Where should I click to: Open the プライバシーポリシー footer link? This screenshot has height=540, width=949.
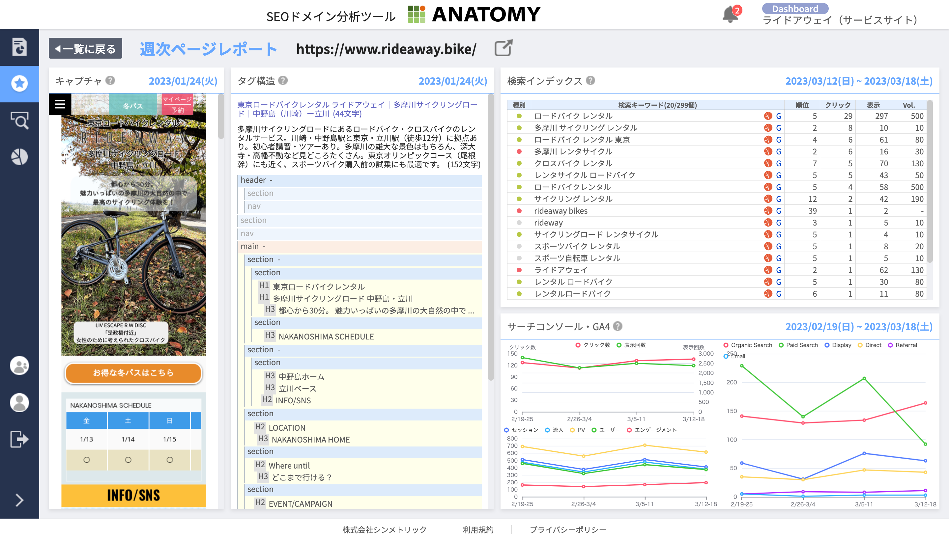567,529
